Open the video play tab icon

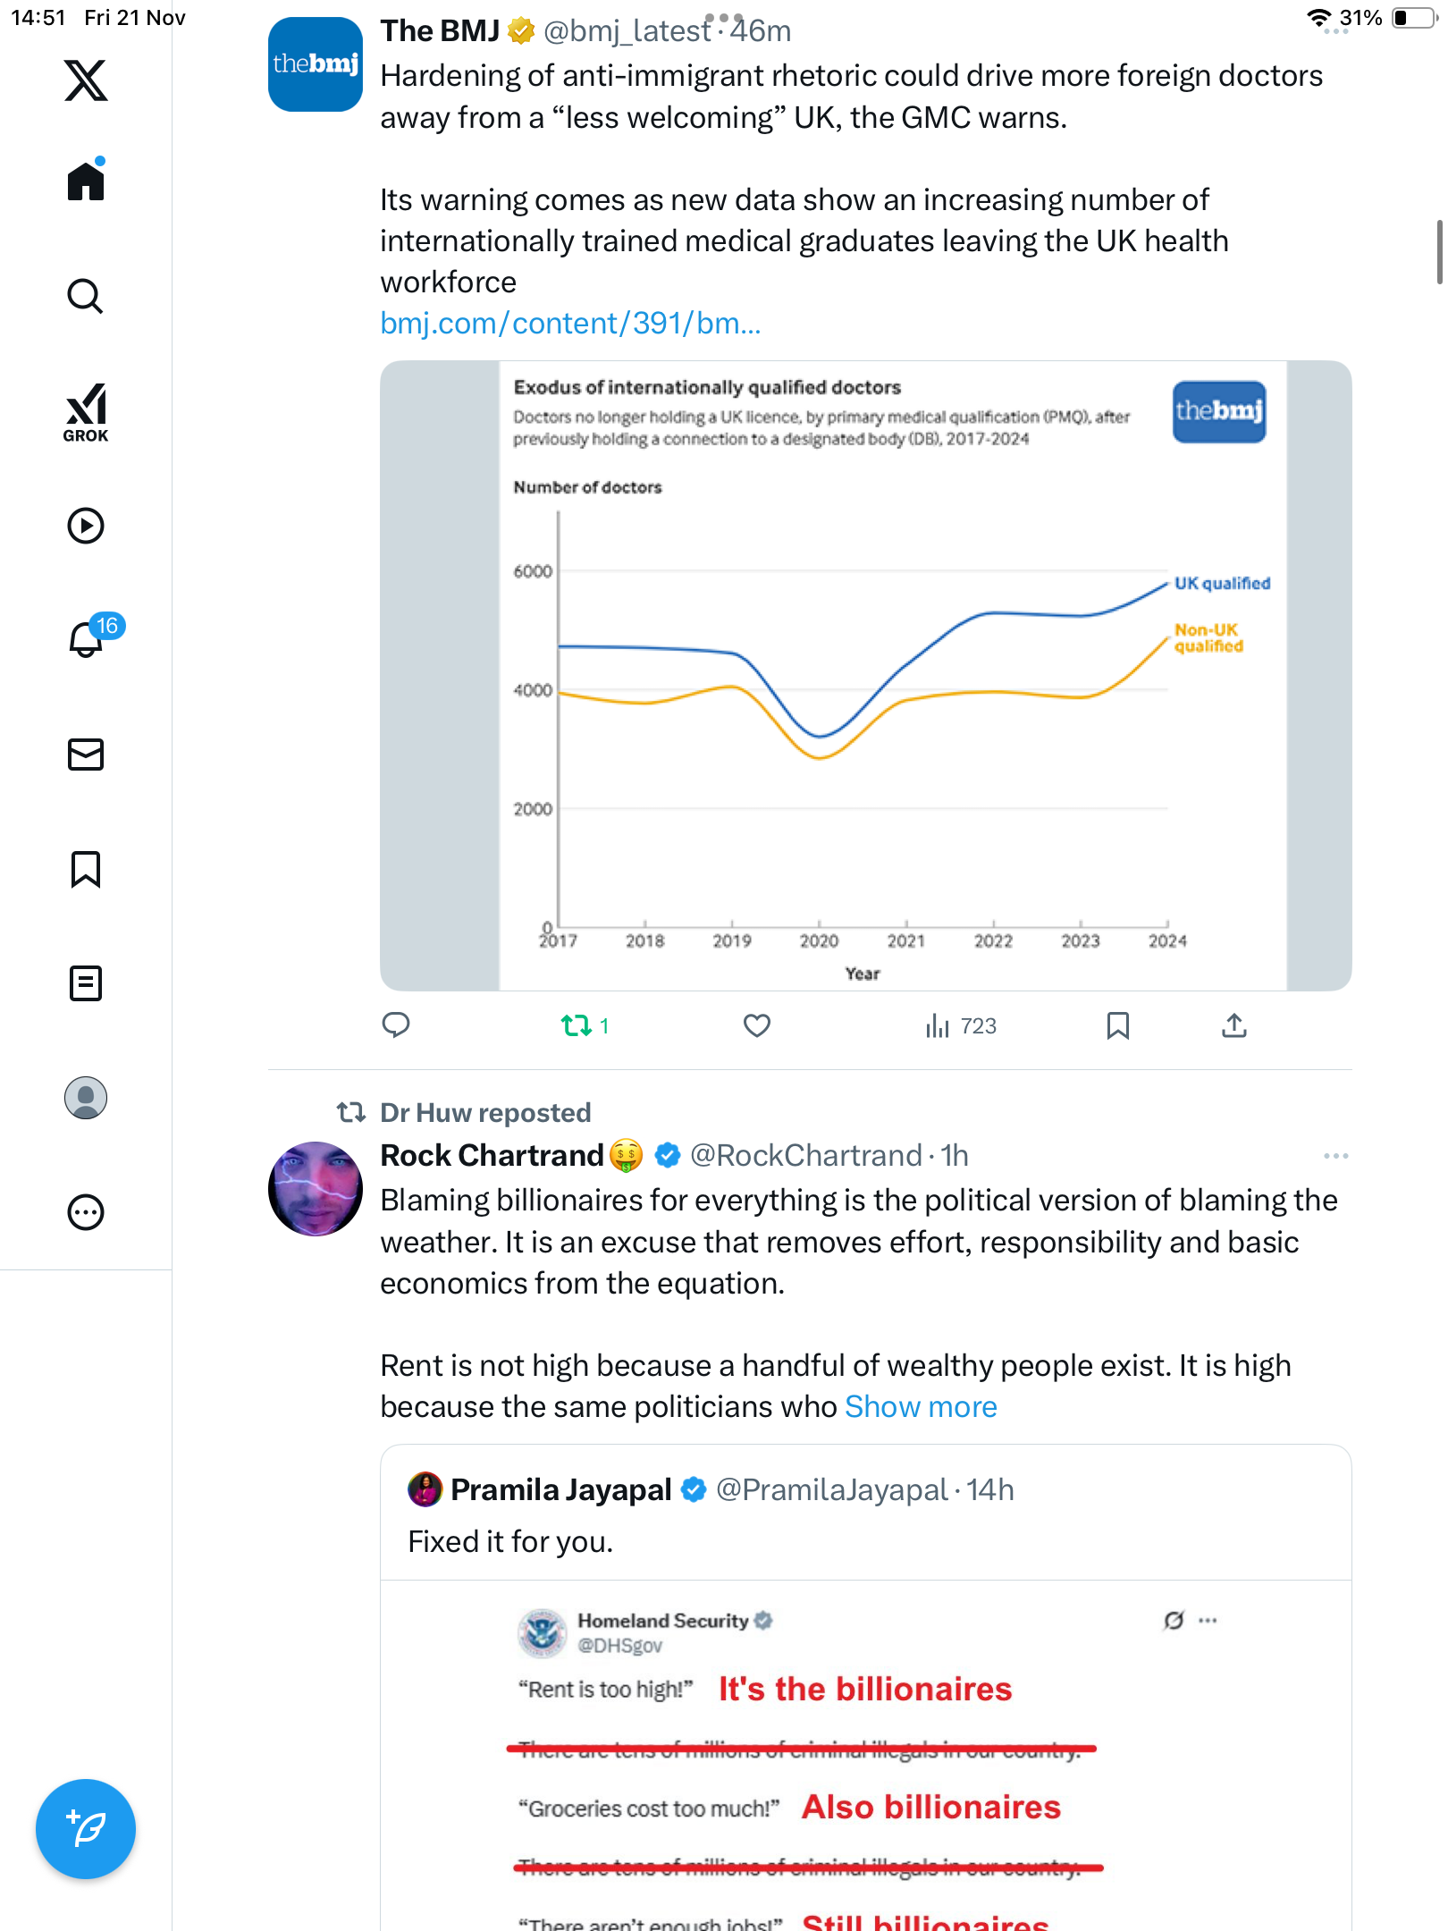86,526
